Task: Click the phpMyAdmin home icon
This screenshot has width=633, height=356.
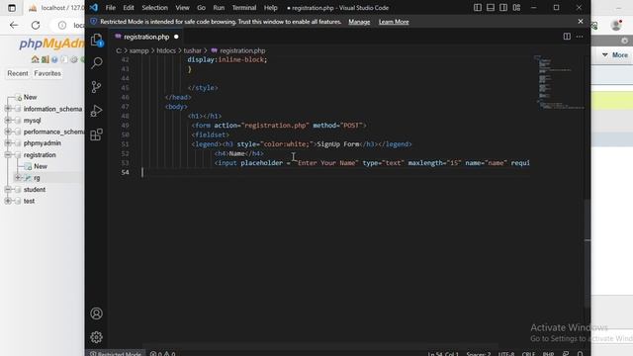Action: (36, 59)
